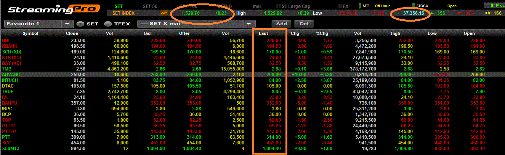
Task: Select the KTB (XD) symbol row
Action: 252,57
